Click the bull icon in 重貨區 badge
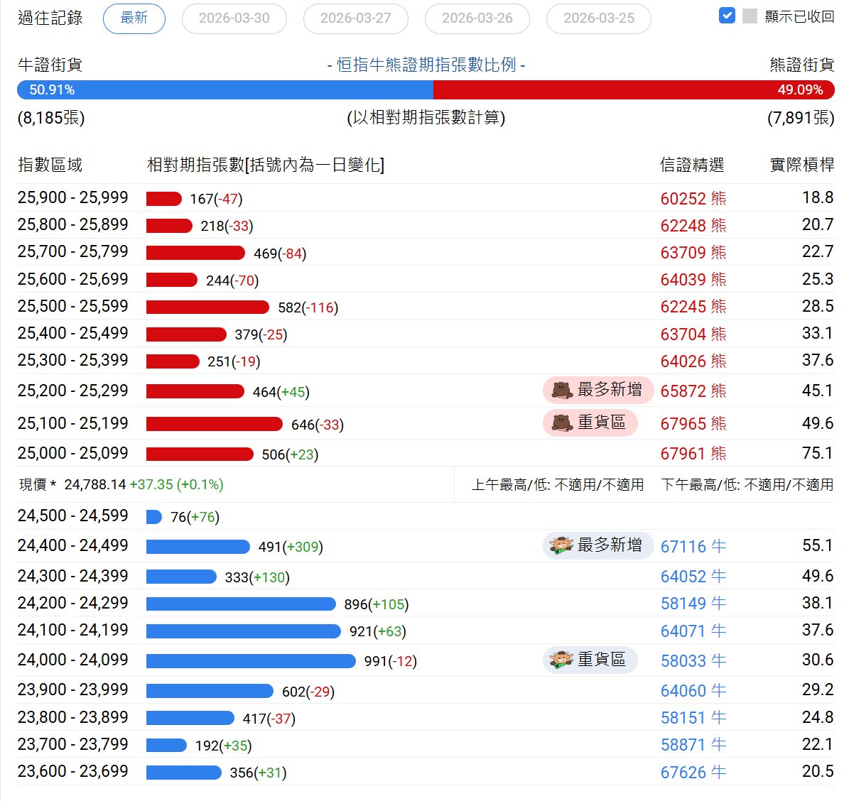This screenshot has width=844, height=801. [561, 660]
